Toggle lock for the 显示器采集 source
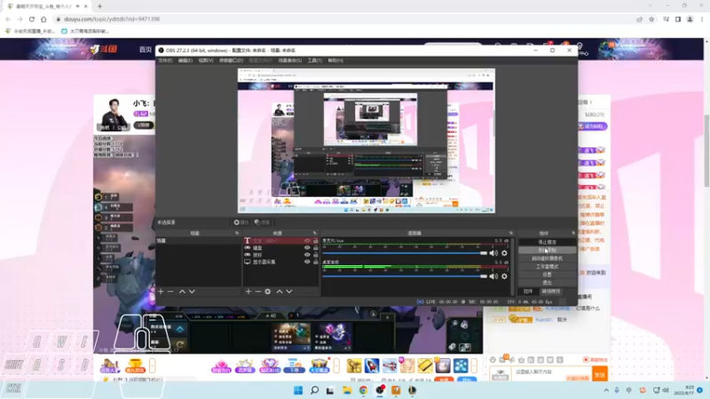710x399 pixels. [316, 262]
